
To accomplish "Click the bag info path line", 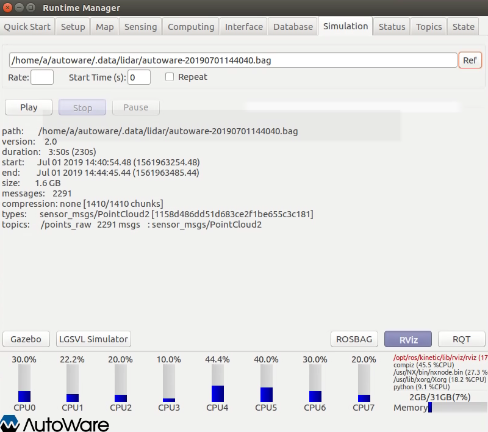I will pos(149,131).
